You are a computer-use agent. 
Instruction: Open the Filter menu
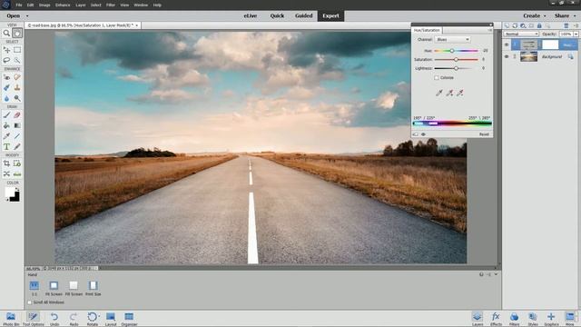click(111, 5)
